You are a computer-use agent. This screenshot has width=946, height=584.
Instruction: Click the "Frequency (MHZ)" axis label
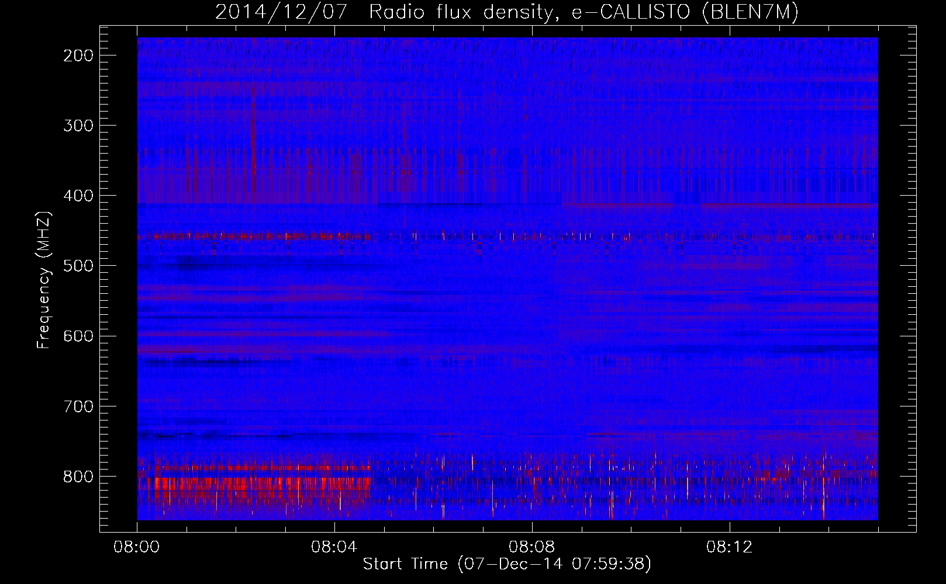(x=44, y=280)
